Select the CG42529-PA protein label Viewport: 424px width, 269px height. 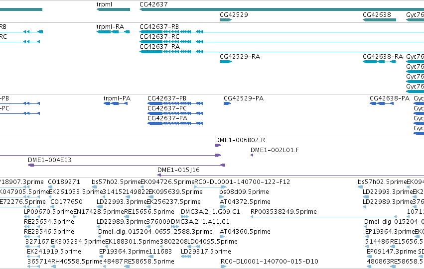tap(244, 98)
